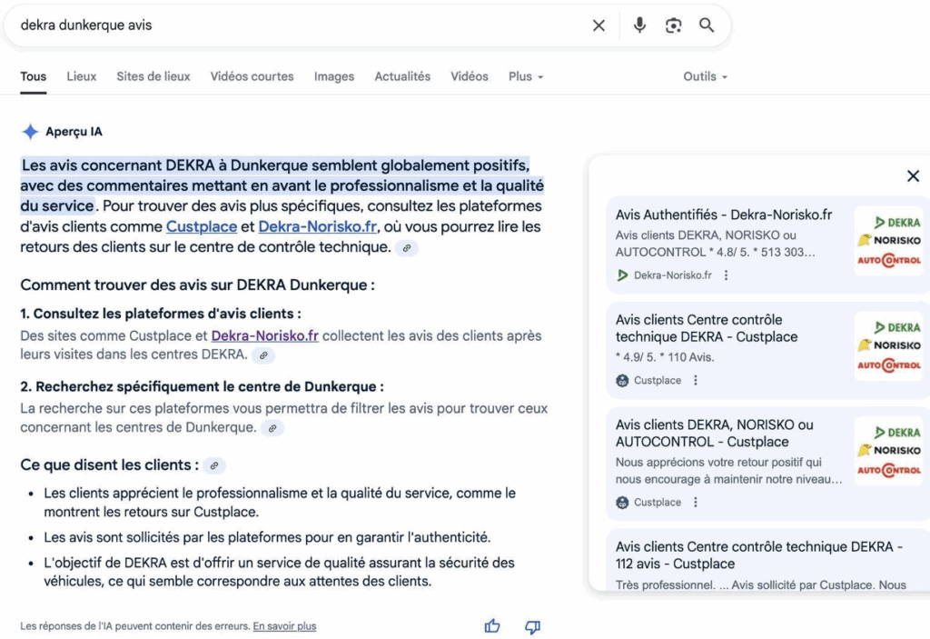Switch to the Images tab
This screenshot has height=639, width=930.
click(x=334, y=76)
